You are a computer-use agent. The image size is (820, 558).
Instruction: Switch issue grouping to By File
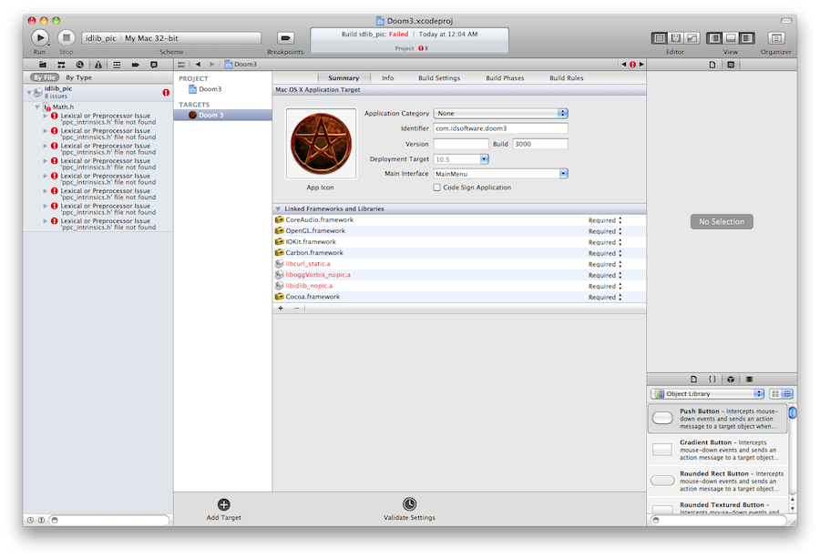point(44,77)
